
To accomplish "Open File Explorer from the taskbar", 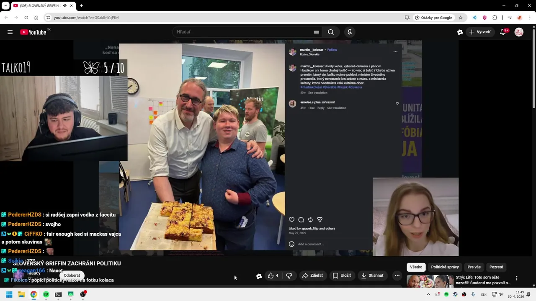I will tap(21, 294).
